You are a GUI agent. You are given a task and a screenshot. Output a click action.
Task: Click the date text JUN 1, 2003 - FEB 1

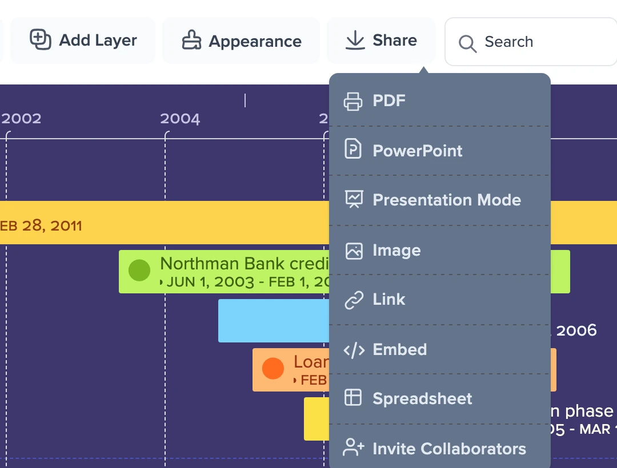[x=247, y=282]
